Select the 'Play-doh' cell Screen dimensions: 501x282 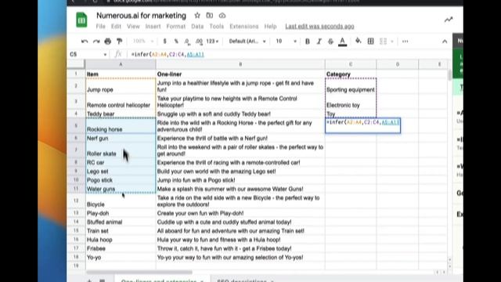tap(121, 213)
